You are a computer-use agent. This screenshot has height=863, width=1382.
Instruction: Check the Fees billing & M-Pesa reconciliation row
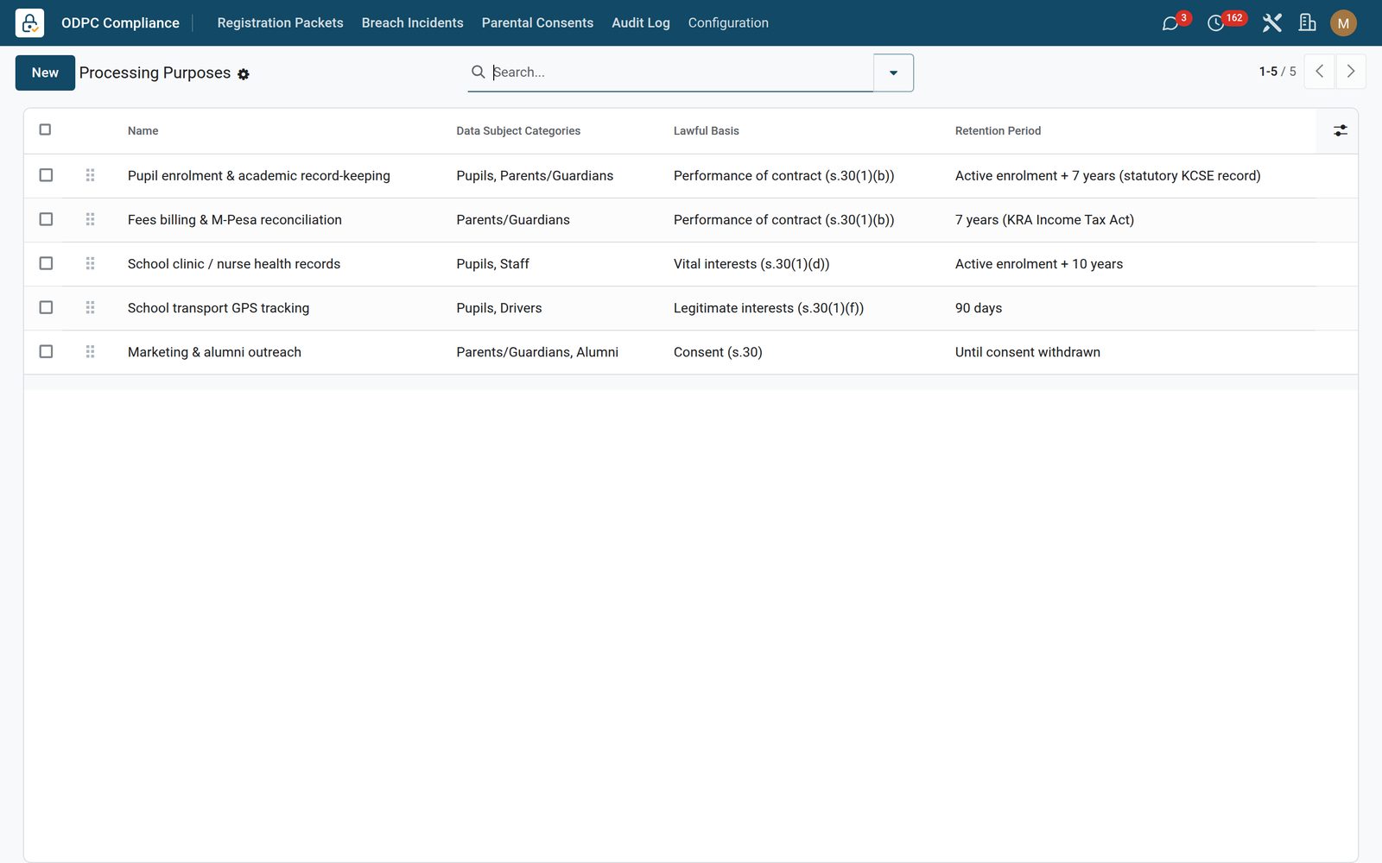[46, 219]
